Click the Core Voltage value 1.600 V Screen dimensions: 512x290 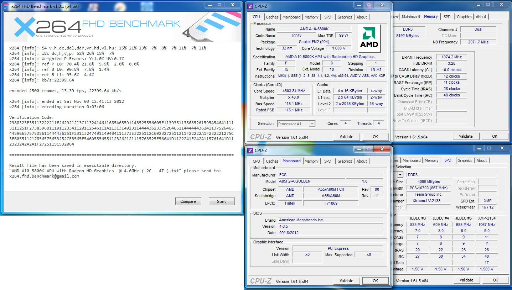point(338,48)
